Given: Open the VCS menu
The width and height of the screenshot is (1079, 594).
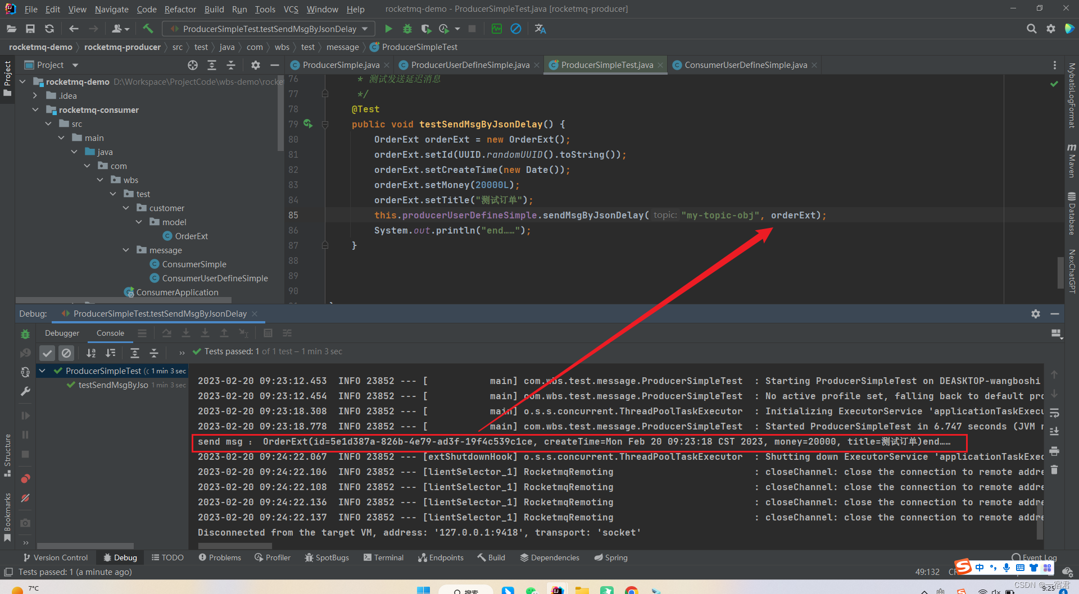Looking at the screenshot, I should 291,9.
